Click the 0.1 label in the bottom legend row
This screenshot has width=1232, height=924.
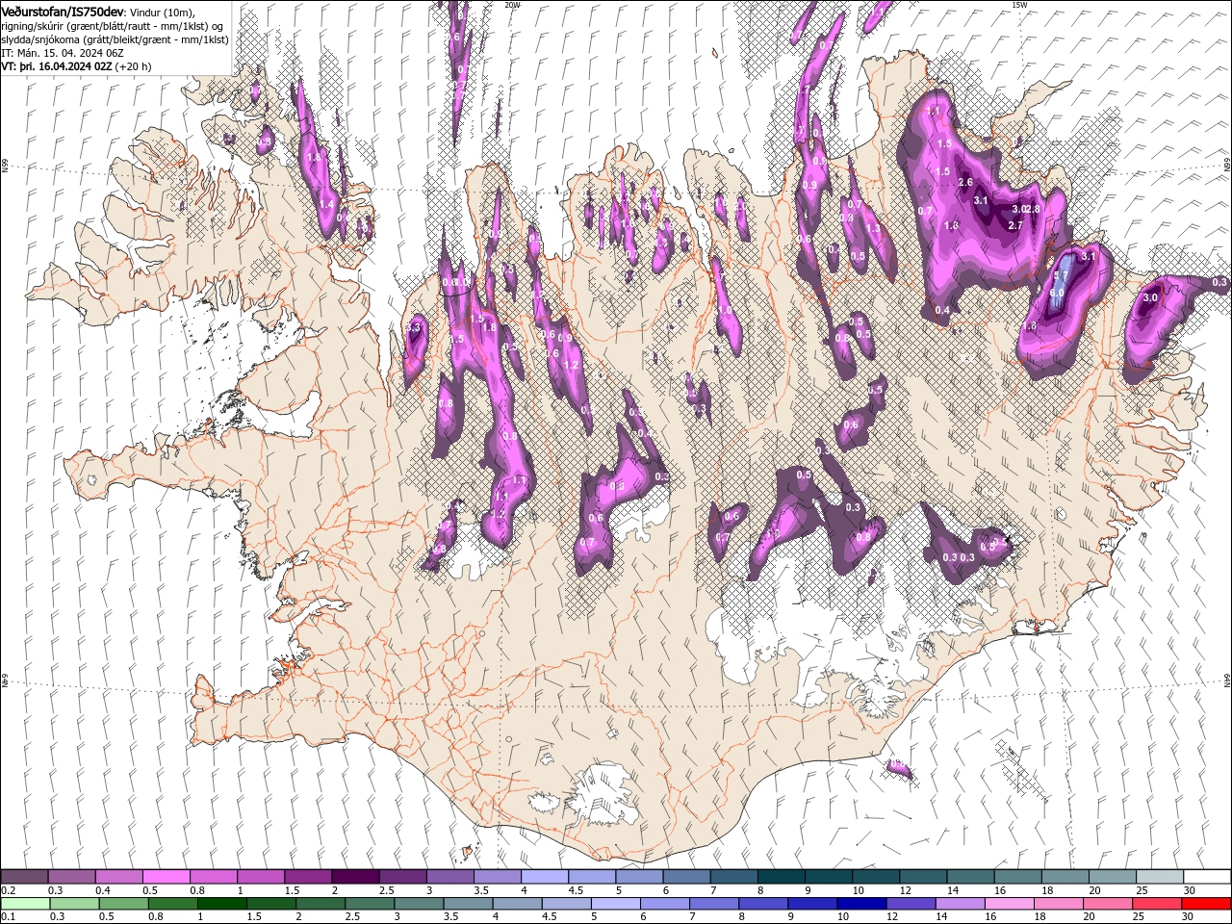[x=8, y=917]
